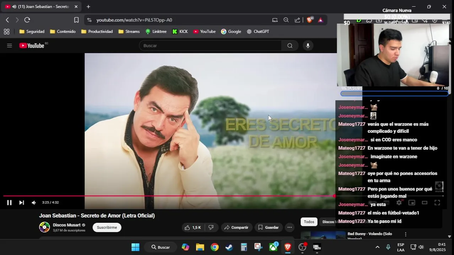Go back to the previous page
454x255 pixels.
[x=7, y=20]
